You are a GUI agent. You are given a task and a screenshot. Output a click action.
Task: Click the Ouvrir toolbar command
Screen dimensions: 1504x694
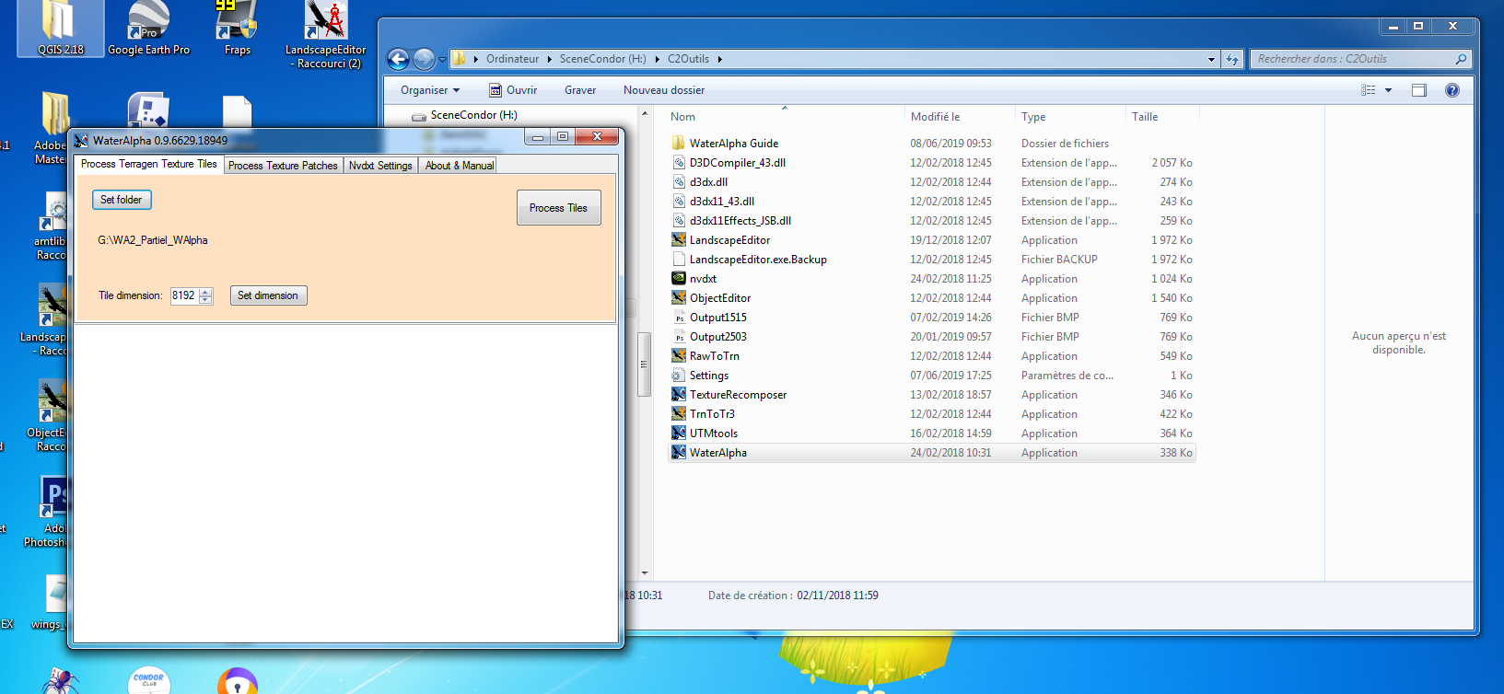click(x=513, y=90)
